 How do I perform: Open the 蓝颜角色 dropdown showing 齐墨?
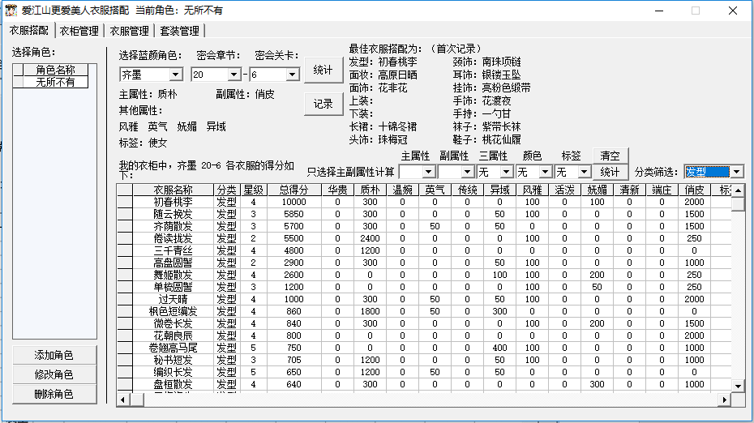(x=175, y=75)
